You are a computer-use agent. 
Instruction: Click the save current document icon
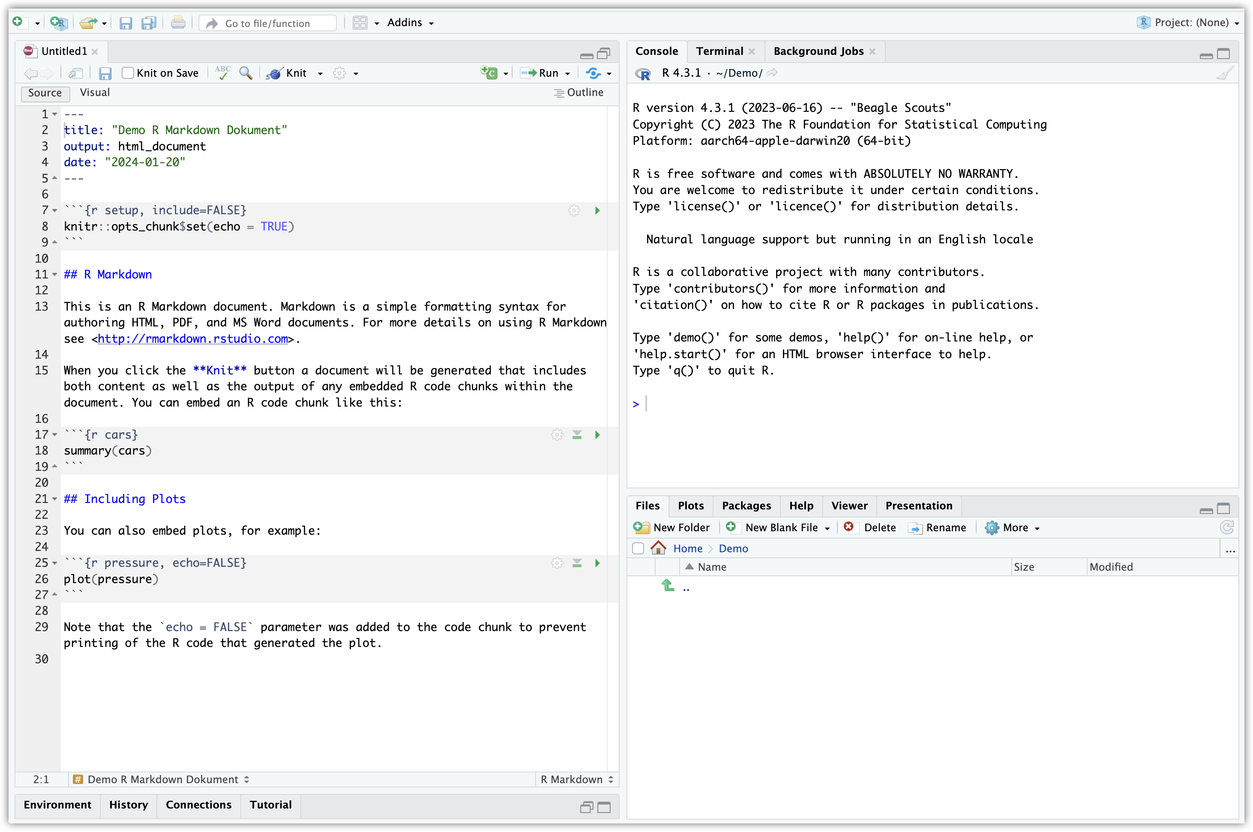click(x=105, y=74)
